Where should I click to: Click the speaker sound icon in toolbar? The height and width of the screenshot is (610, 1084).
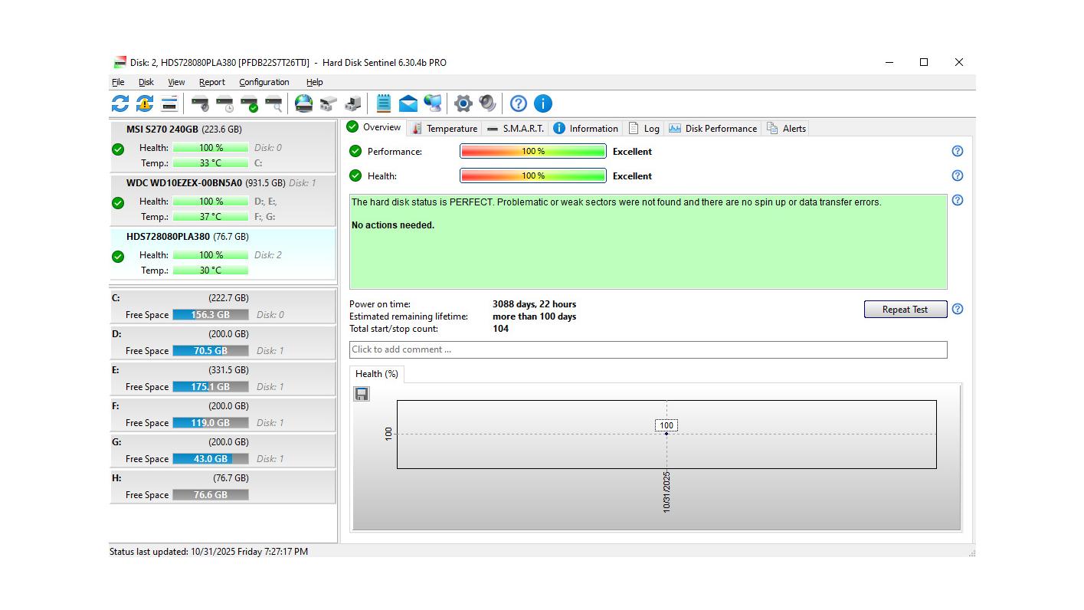(x=487, y=103)
